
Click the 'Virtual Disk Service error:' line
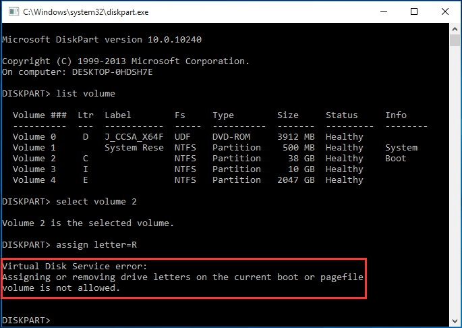pyautogui.click(x=75, y=267)
